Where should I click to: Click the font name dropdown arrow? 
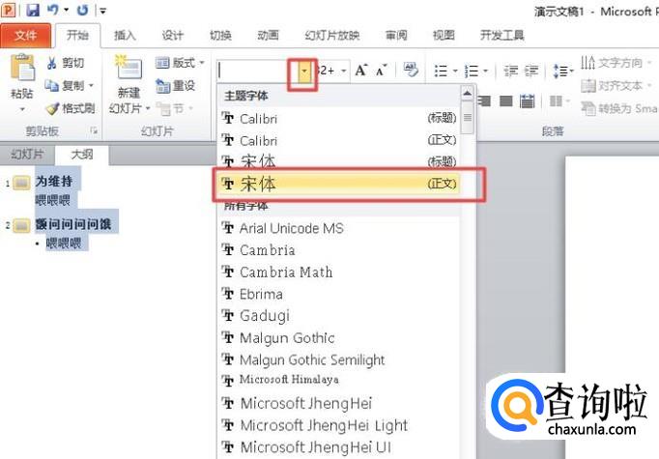(x=303, y=71)
